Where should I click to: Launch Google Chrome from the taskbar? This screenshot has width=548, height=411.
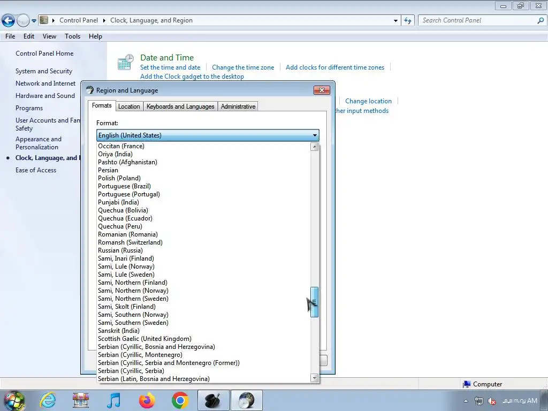(x=180, y=400)
